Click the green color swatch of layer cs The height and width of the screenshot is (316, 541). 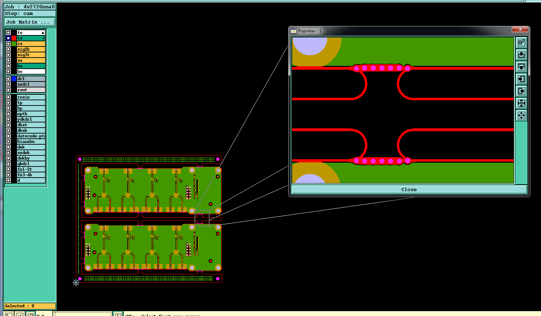point(14,44)
